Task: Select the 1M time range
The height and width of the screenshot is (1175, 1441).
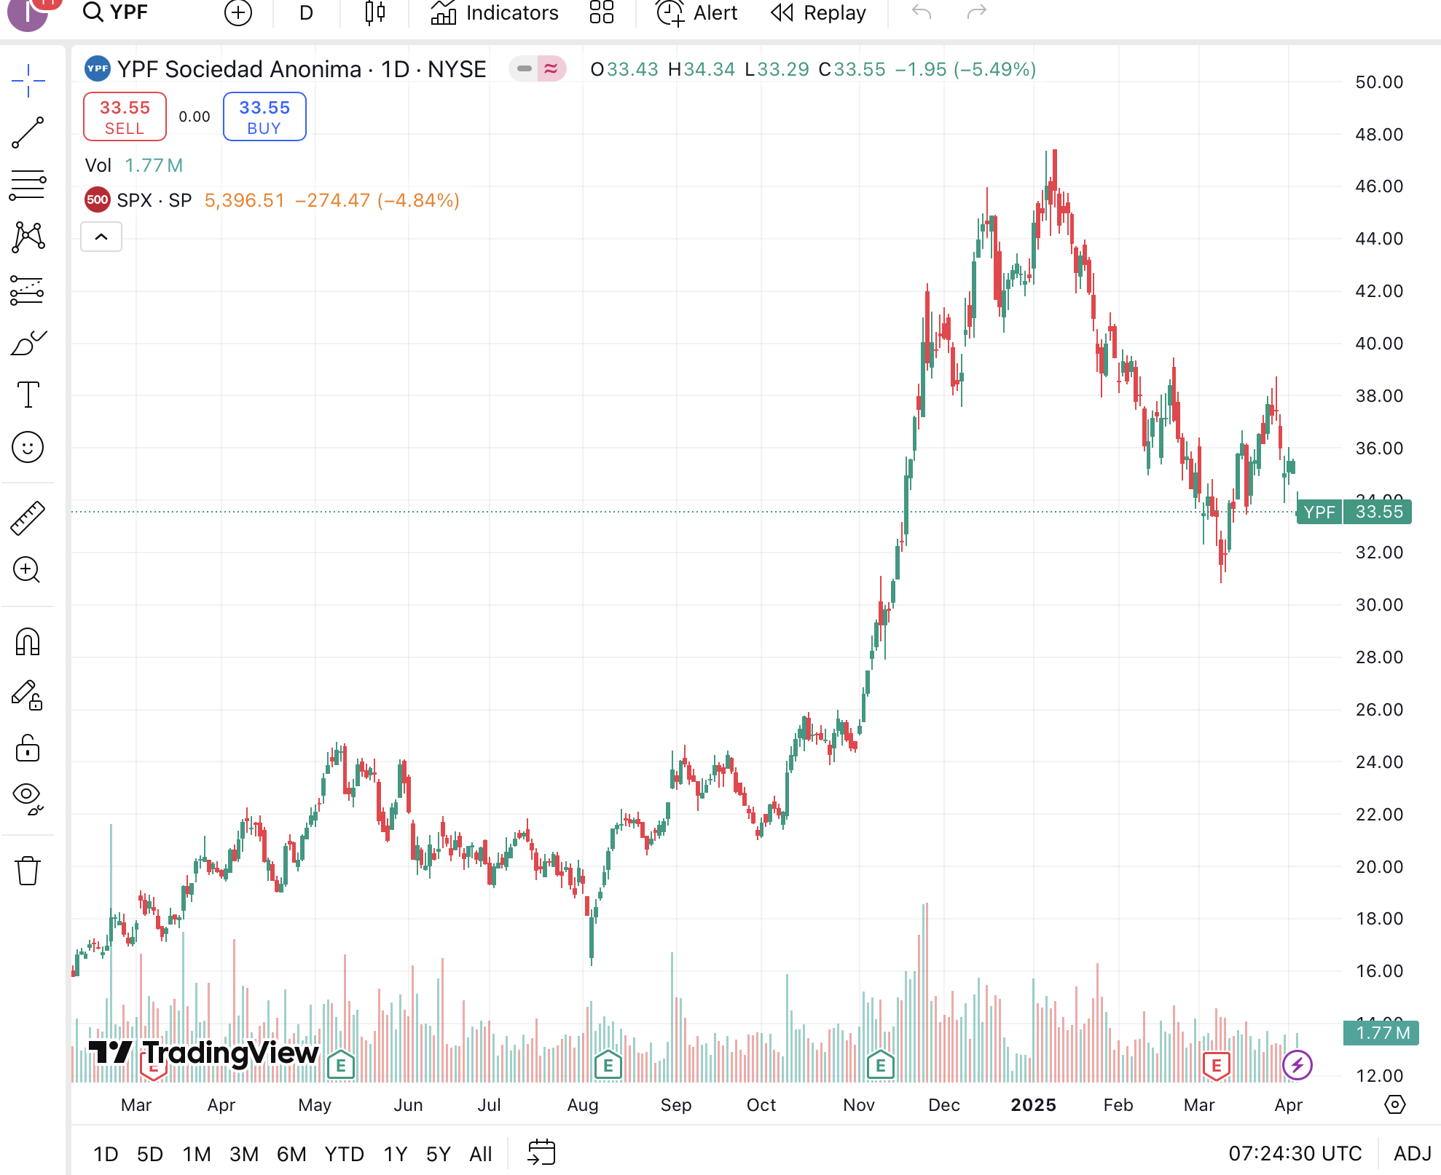Action: click(x=197, y=1154)
